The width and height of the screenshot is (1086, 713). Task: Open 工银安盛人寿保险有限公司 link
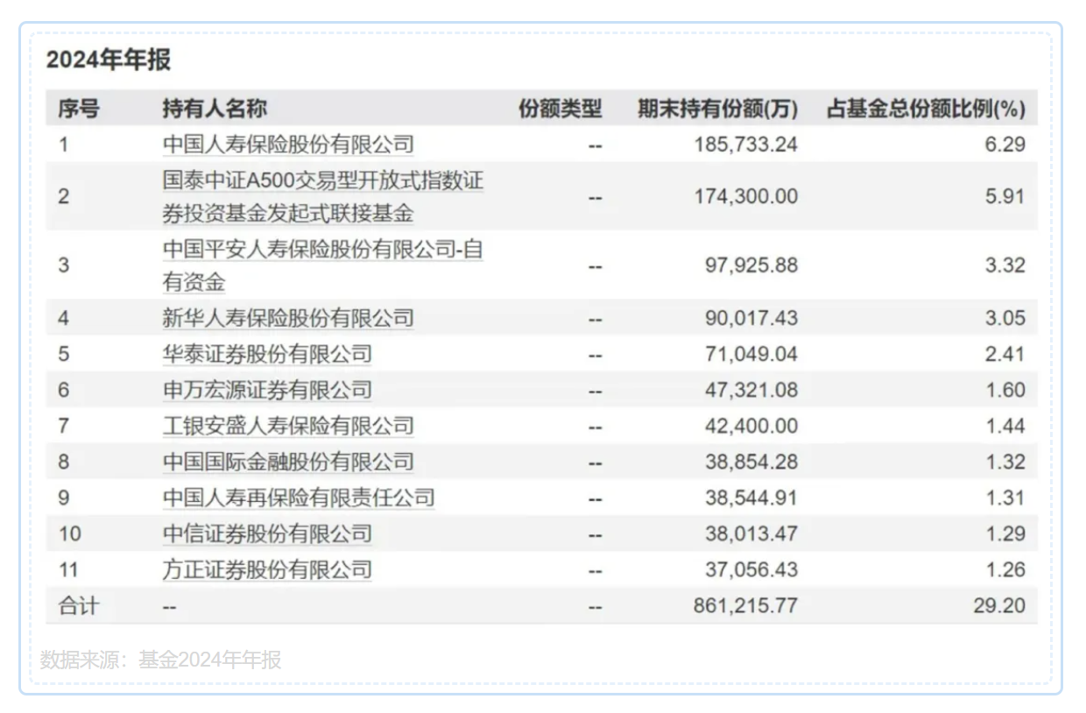pos(288,426)
